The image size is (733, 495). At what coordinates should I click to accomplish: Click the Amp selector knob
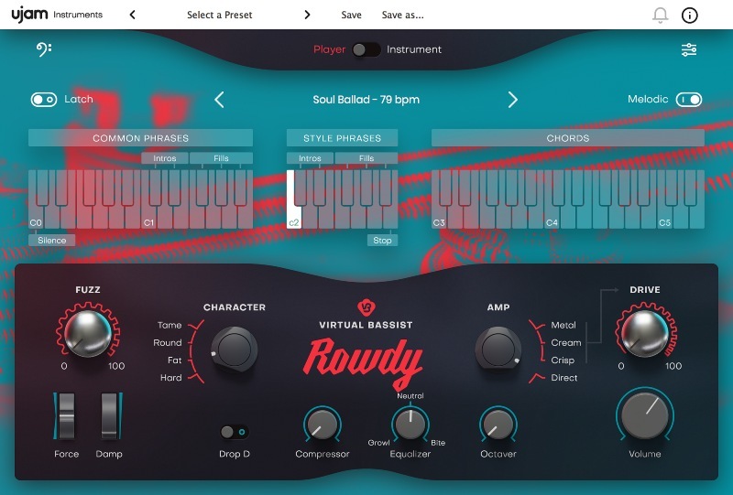[x=498, y=349]
